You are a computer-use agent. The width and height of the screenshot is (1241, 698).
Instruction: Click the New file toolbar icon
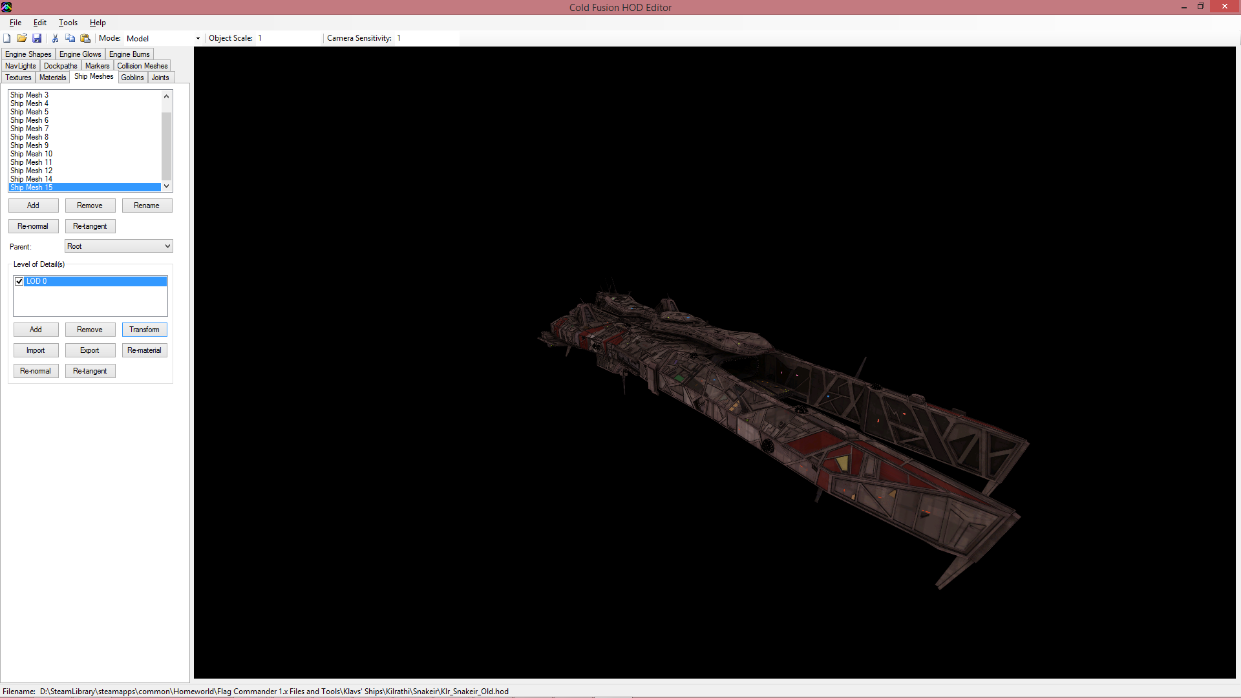point(7,38)
